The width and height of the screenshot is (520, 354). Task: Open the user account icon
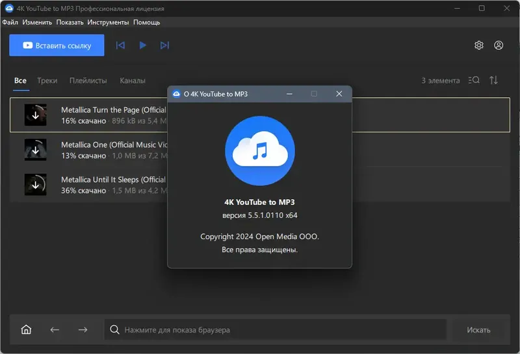point(499,45)
